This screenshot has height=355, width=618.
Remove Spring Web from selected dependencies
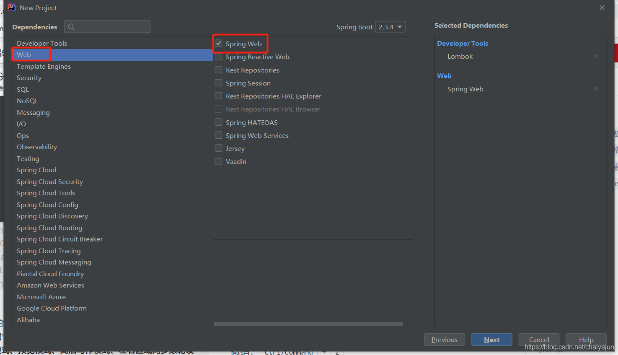[596, 88]
